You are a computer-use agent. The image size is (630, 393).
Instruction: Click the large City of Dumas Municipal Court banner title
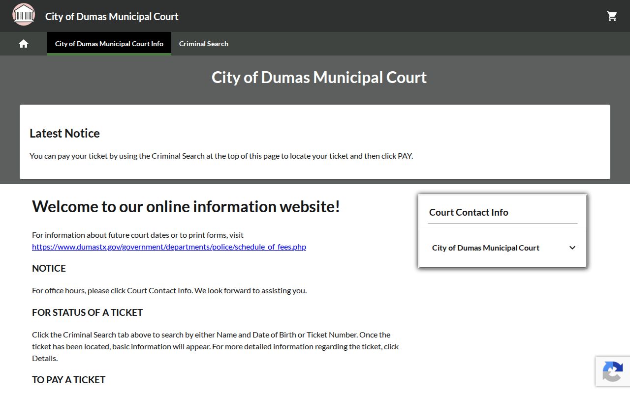point(319,77)
